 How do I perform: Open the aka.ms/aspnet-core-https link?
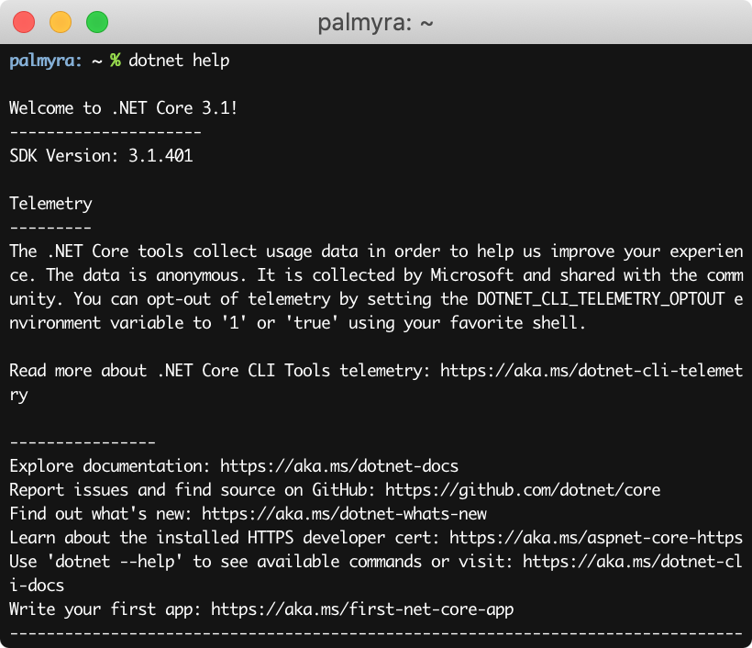coord(596,538)
